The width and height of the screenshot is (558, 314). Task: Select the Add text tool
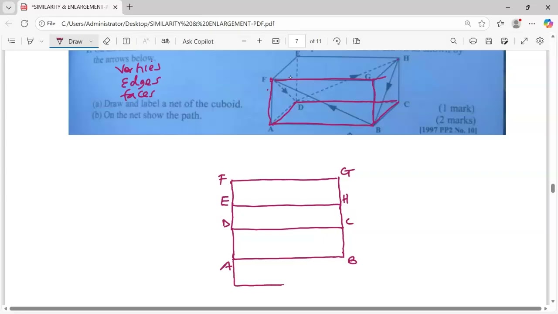126,41
